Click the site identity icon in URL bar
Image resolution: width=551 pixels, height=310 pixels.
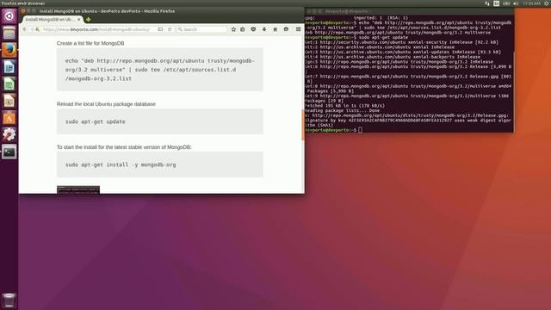tap(38, 29)
